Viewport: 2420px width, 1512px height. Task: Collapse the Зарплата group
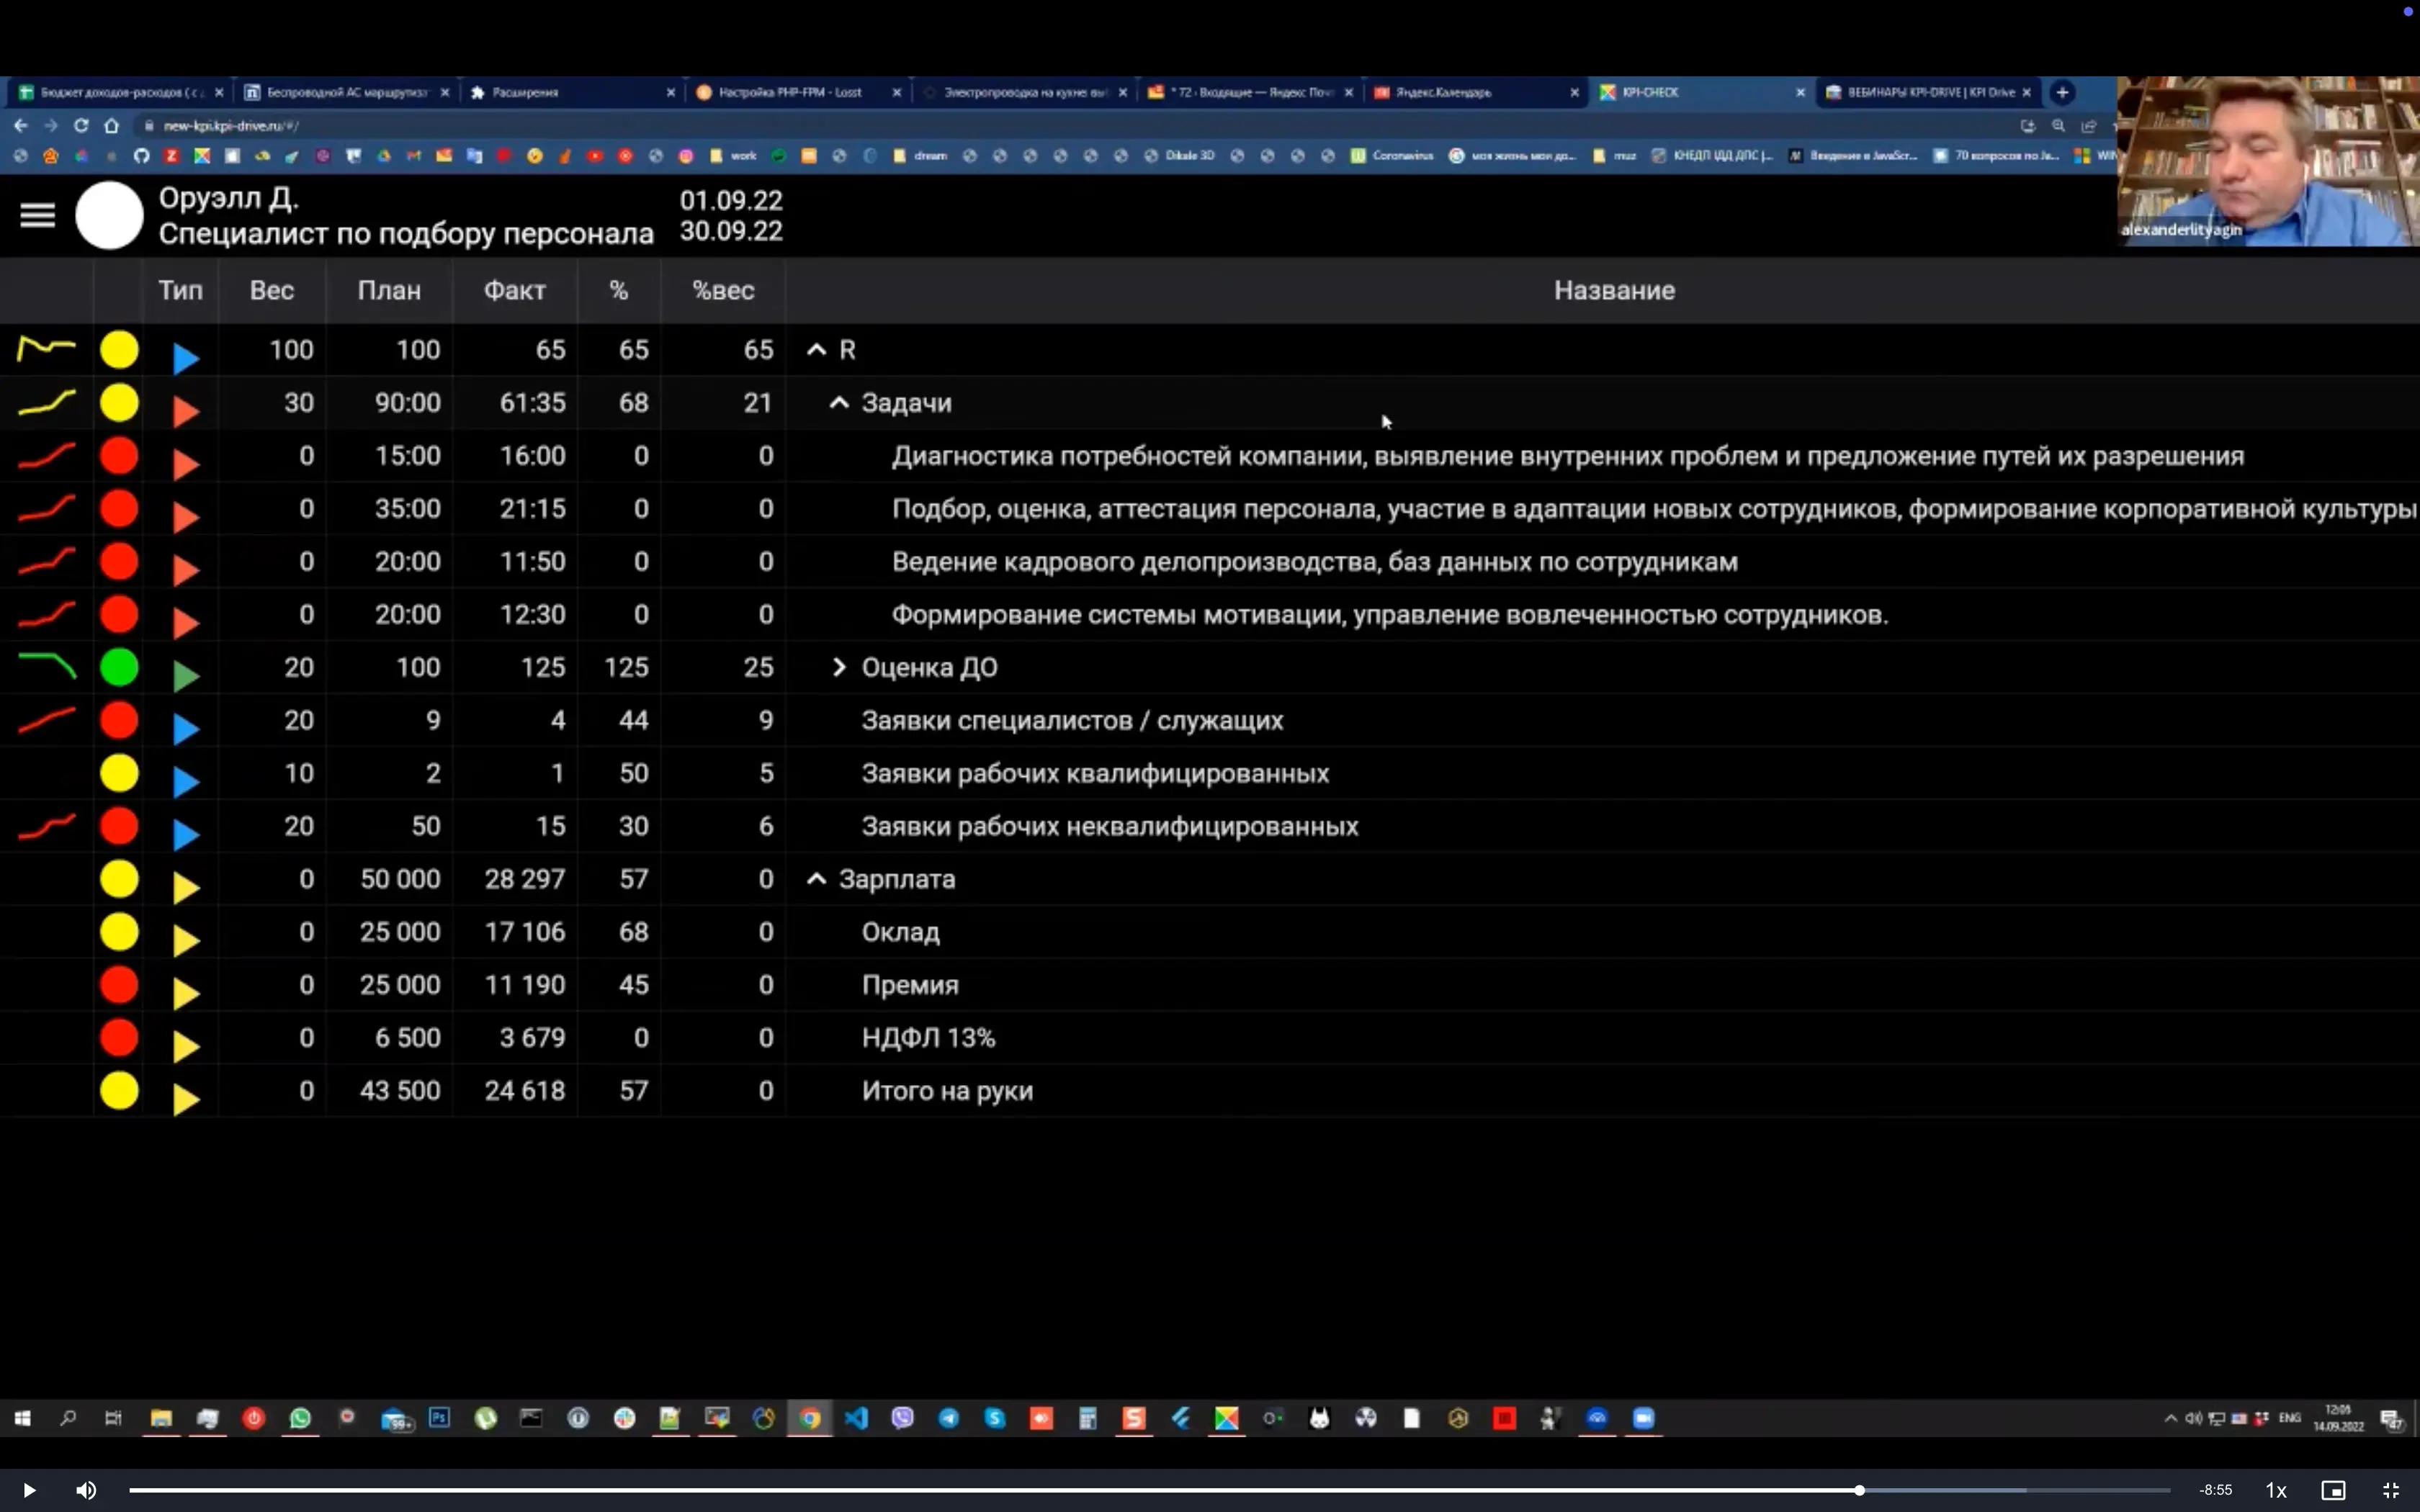[816, 879]
